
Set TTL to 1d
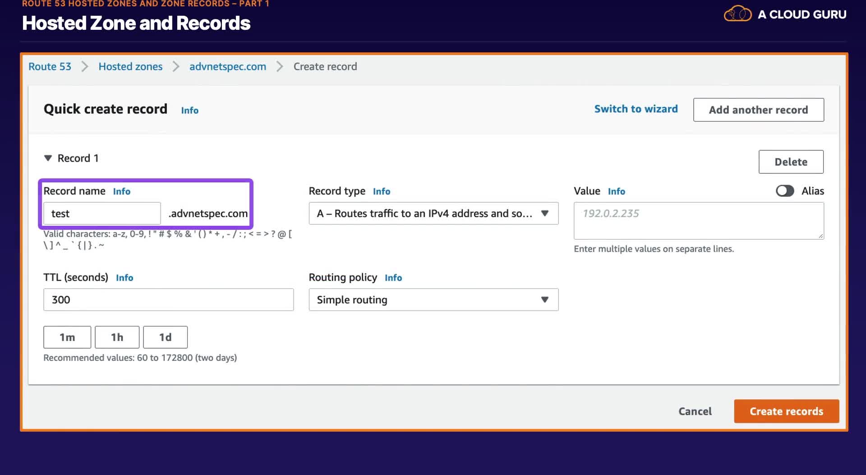pos(166,337)
